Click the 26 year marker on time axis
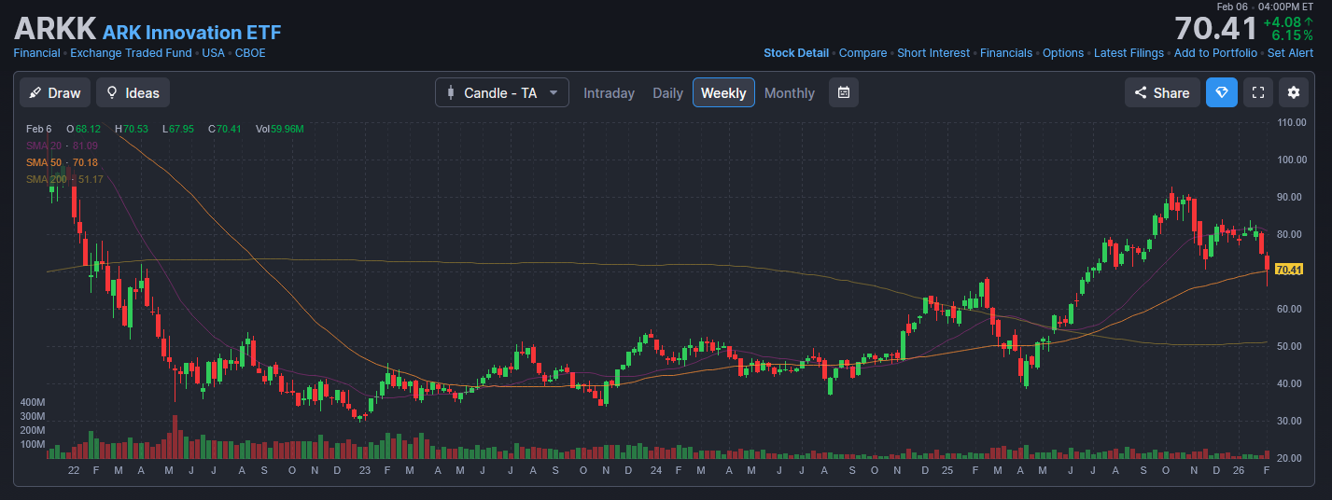Screen dimensions: 1332x500 (x=1240, y=469)
